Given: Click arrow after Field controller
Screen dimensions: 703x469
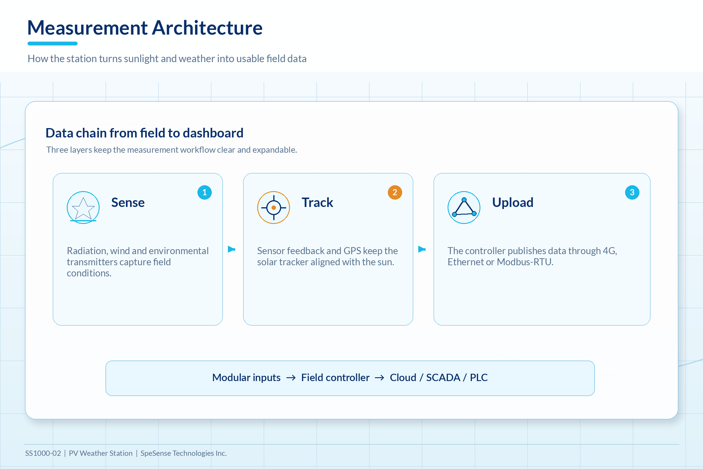Looking at the screenshot, I should pos(380,378).
